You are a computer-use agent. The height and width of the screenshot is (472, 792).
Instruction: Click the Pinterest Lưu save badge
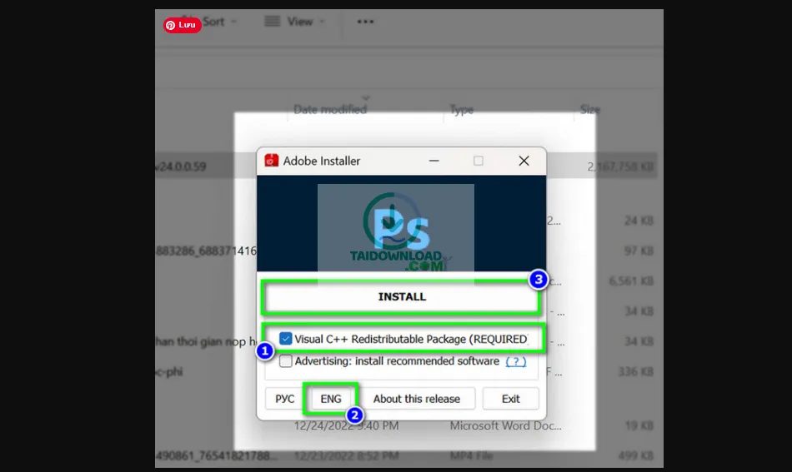182,25
